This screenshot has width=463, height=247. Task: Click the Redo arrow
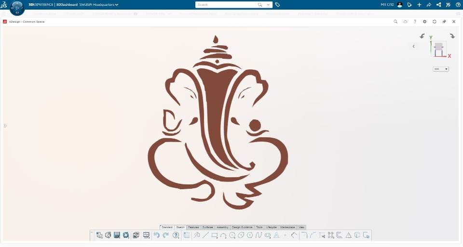[166, 235]
